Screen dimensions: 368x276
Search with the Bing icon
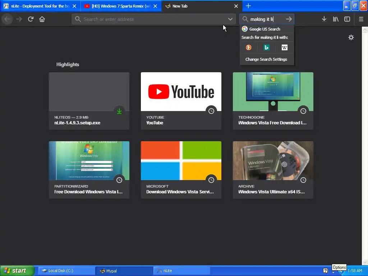[x=266, y=47]
